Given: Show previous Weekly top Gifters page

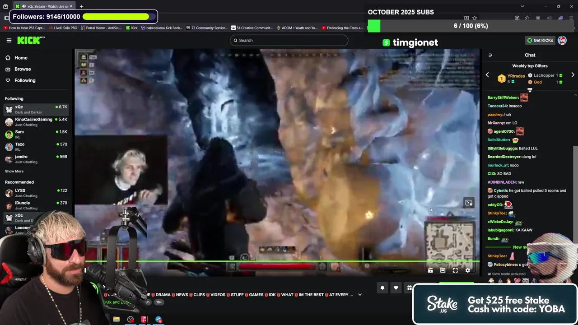Looking at the screenshot, I should pos(487,75).
